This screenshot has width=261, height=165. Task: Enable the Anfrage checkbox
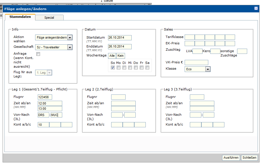38,54
